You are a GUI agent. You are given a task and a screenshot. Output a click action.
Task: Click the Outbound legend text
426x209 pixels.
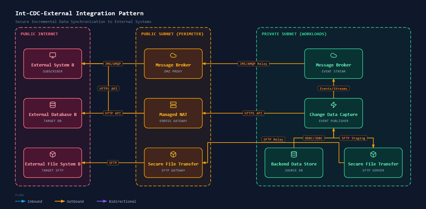point(75,201)
